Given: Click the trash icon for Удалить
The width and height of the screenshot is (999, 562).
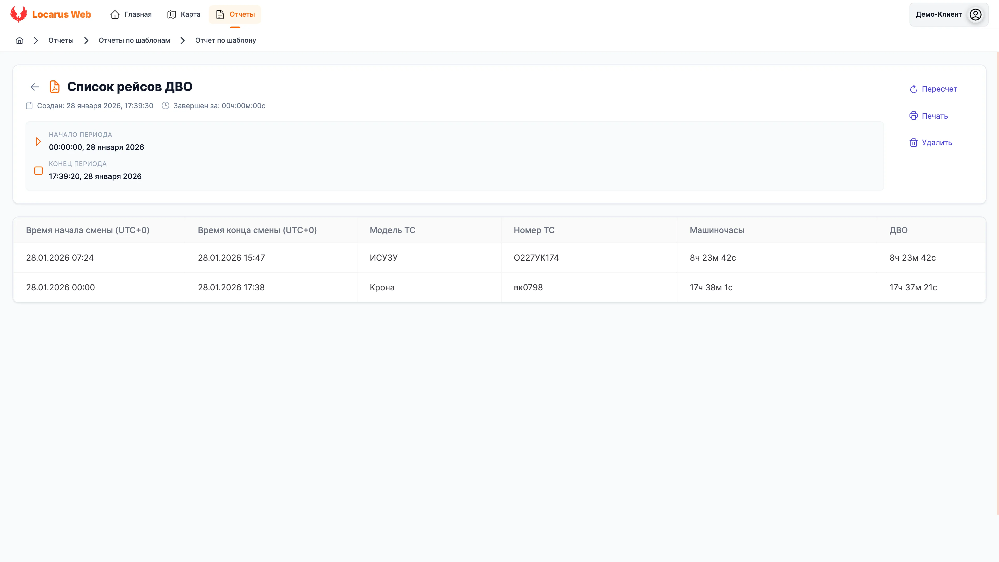Looking at the screenshot, I should coord(913,143).
